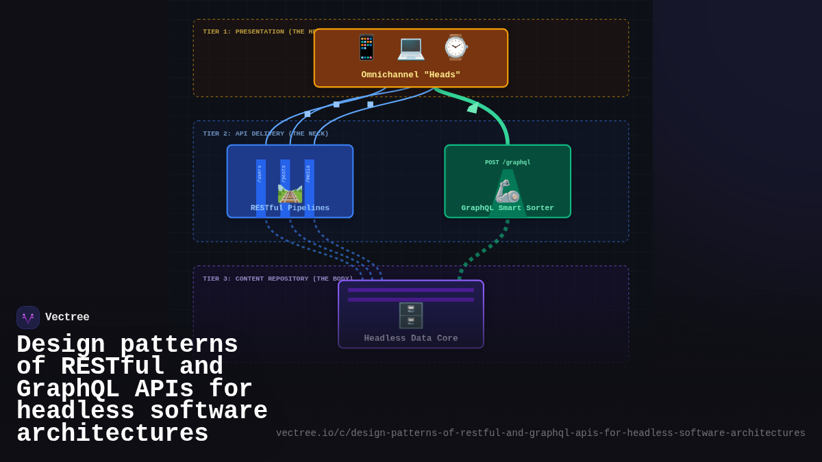This screenshot has height=462, width=822.
Task: Click the file cabinet icon in Headless Data Core
Action: [411, 314]
